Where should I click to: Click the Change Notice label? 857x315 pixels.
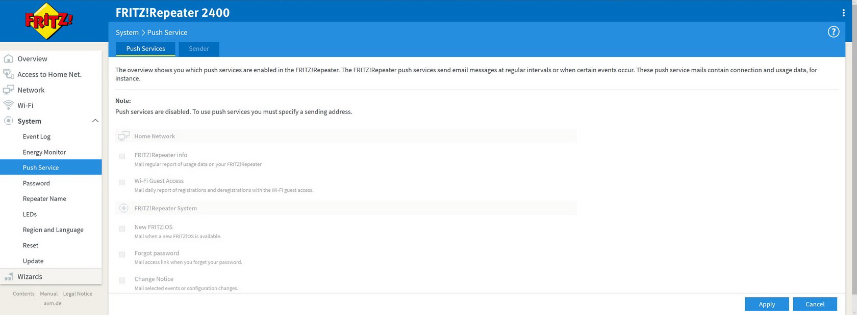(154, 279)
